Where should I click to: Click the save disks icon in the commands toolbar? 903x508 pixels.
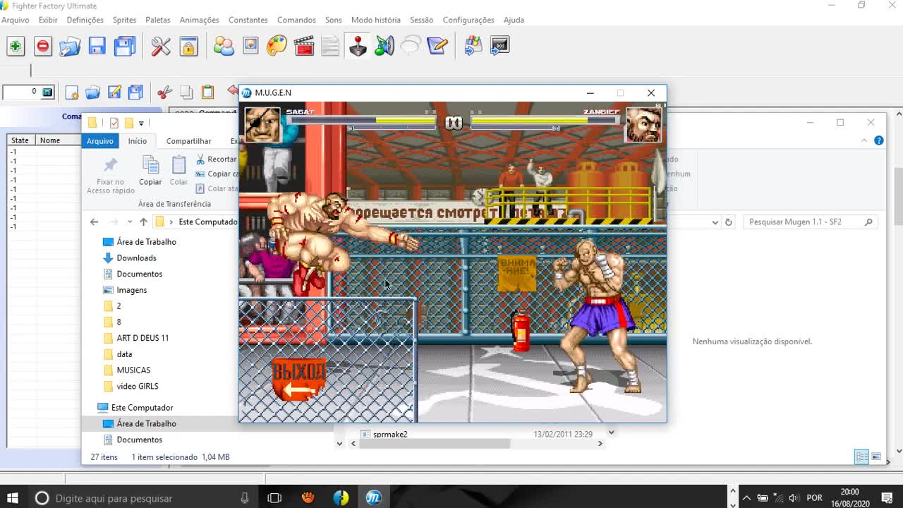(x=135, y=92)
